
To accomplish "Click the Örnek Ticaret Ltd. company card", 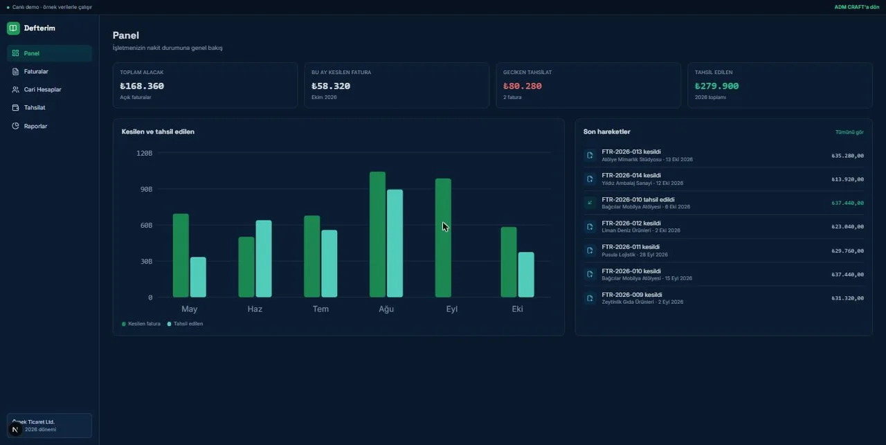I will coord(49,426).
